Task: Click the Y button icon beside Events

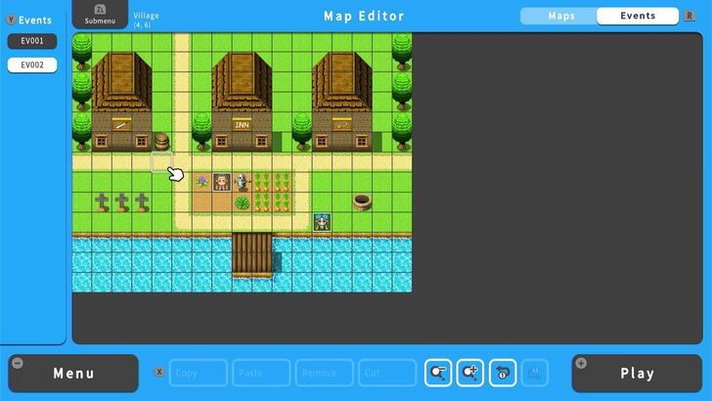Action: [x=11, y=20]
